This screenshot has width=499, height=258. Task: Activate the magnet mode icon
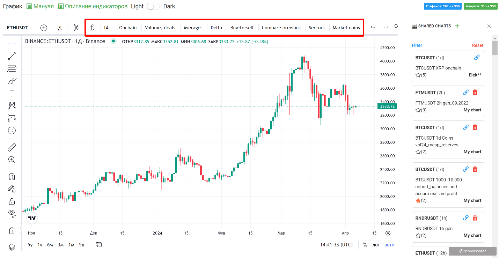click(x=12, y=176)
